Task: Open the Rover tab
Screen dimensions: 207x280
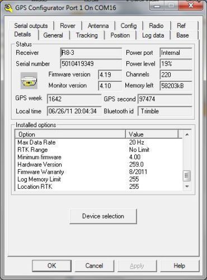Action: point(68,26)
